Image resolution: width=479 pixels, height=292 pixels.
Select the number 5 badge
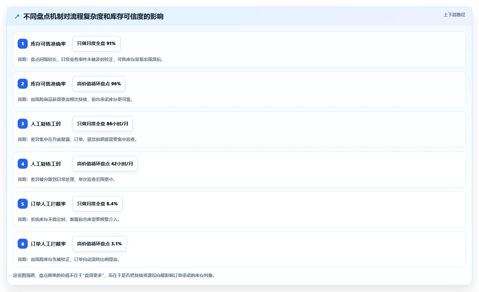tap(23, 204)
